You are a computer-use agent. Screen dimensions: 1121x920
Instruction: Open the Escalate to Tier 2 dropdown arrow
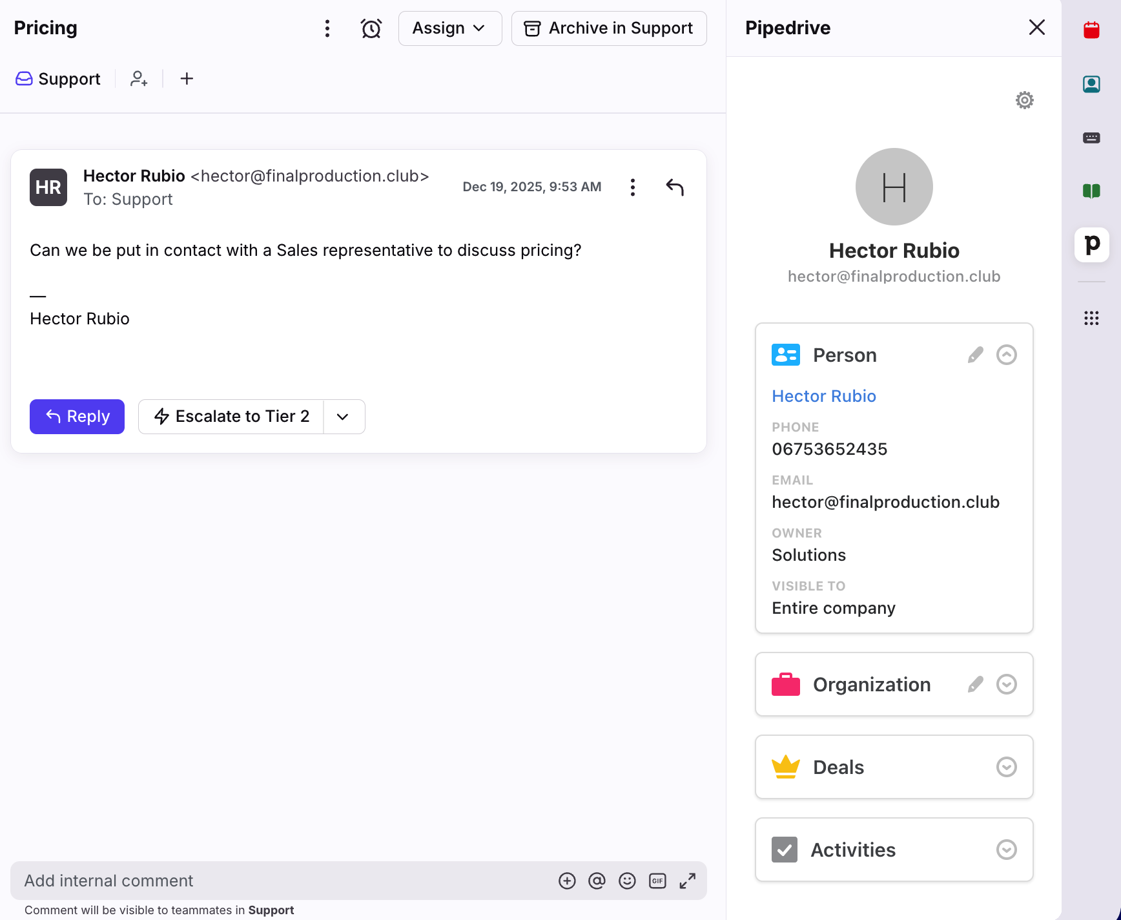click(x=343, y=417)
